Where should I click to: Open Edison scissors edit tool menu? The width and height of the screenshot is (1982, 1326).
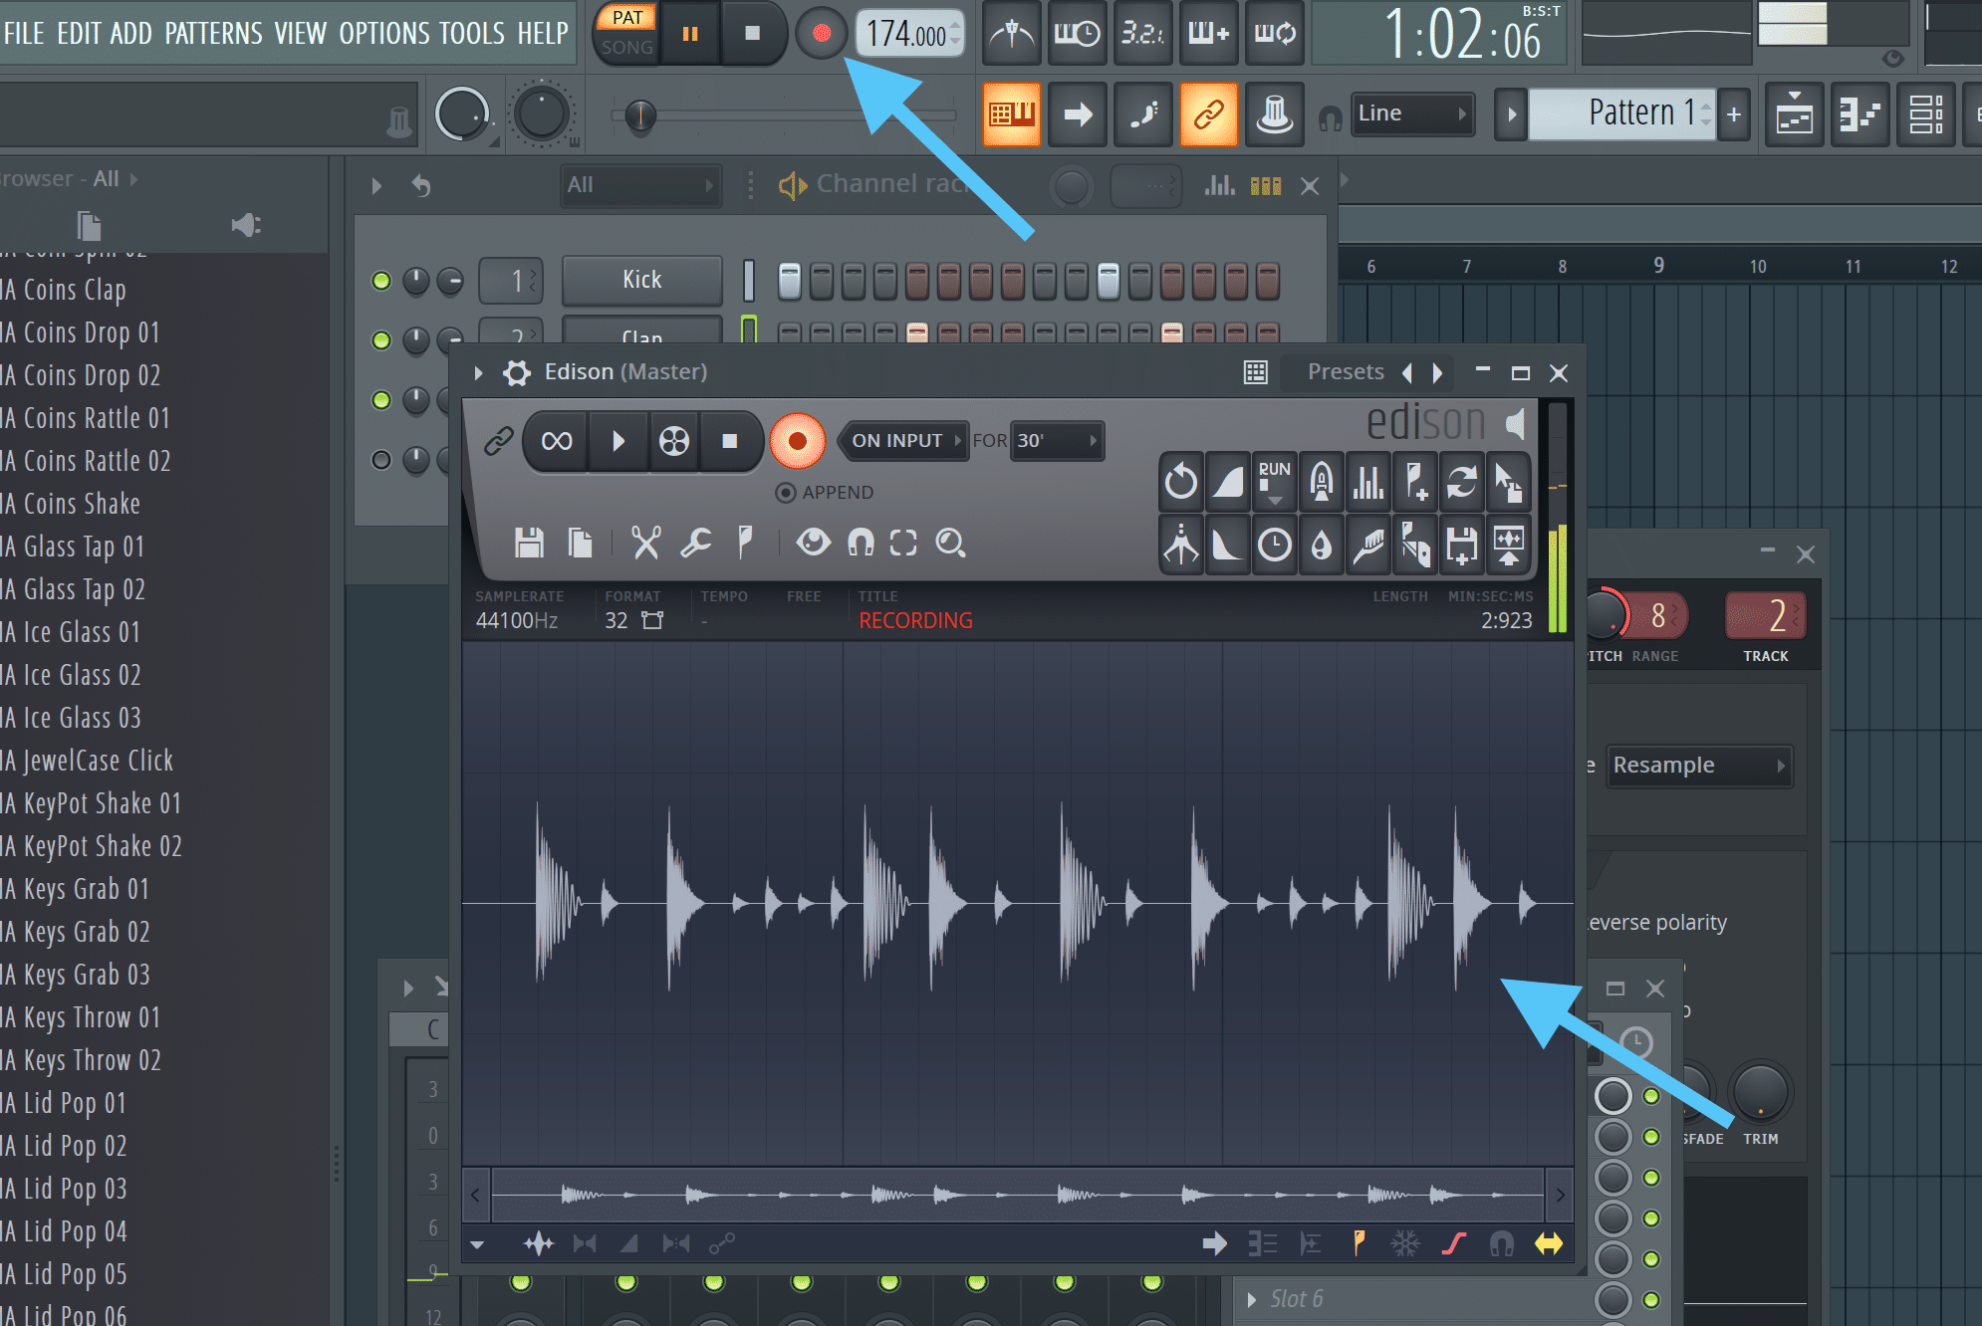646,543
